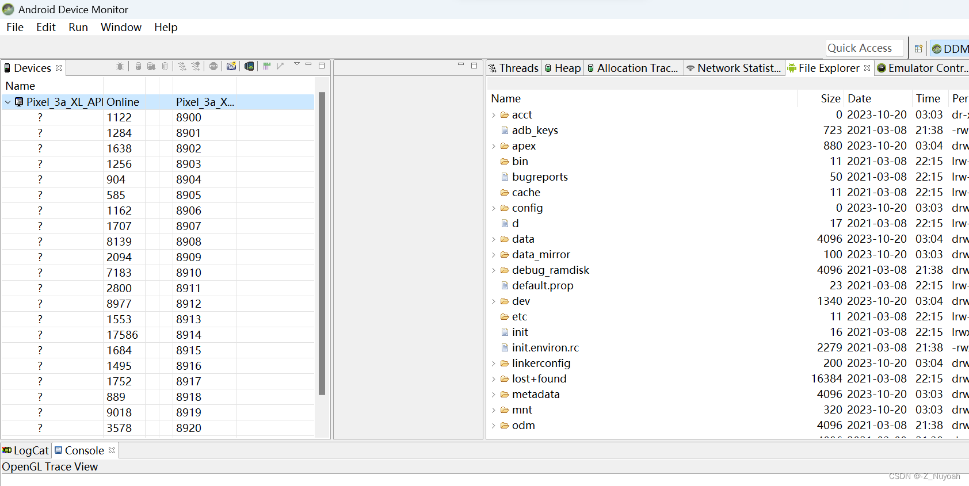The image size is (969, 486).
Task: Click the Start Method Profiling icon
Action: click(196, 67)
